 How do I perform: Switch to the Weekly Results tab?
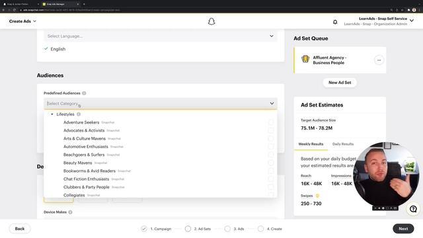311,144
